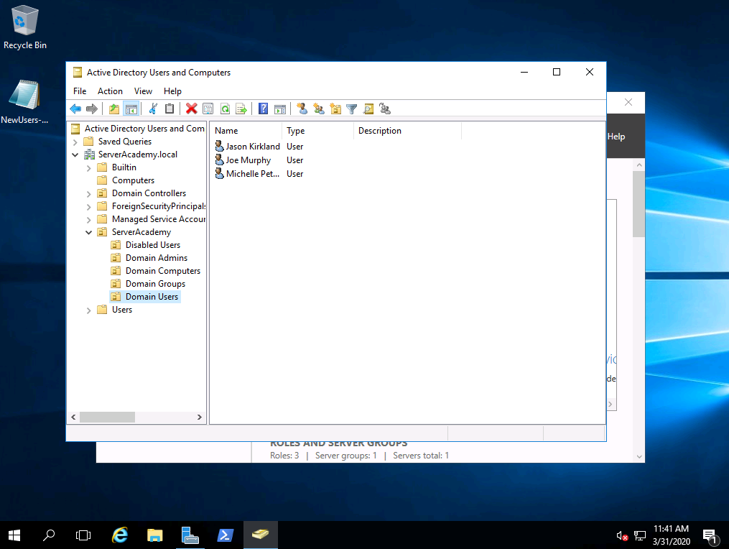The width and height of the screenshot is (729, 549).
Task: Expand the Managed Service Accounts node
Action: 89,220
